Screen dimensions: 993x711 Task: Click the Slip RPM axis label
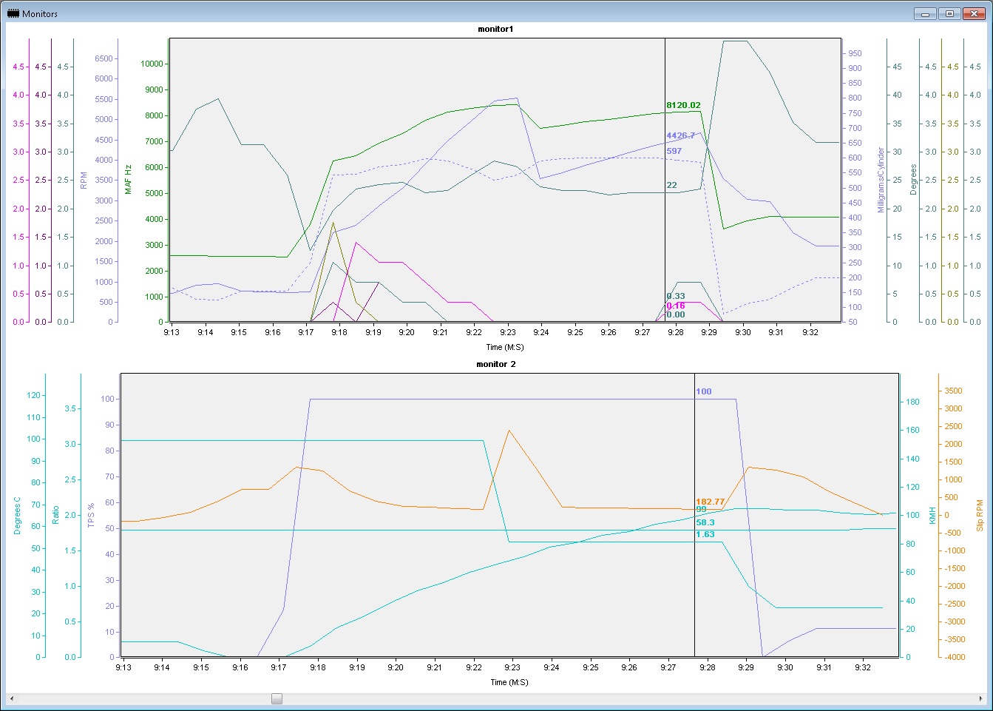tap(980, 515)
